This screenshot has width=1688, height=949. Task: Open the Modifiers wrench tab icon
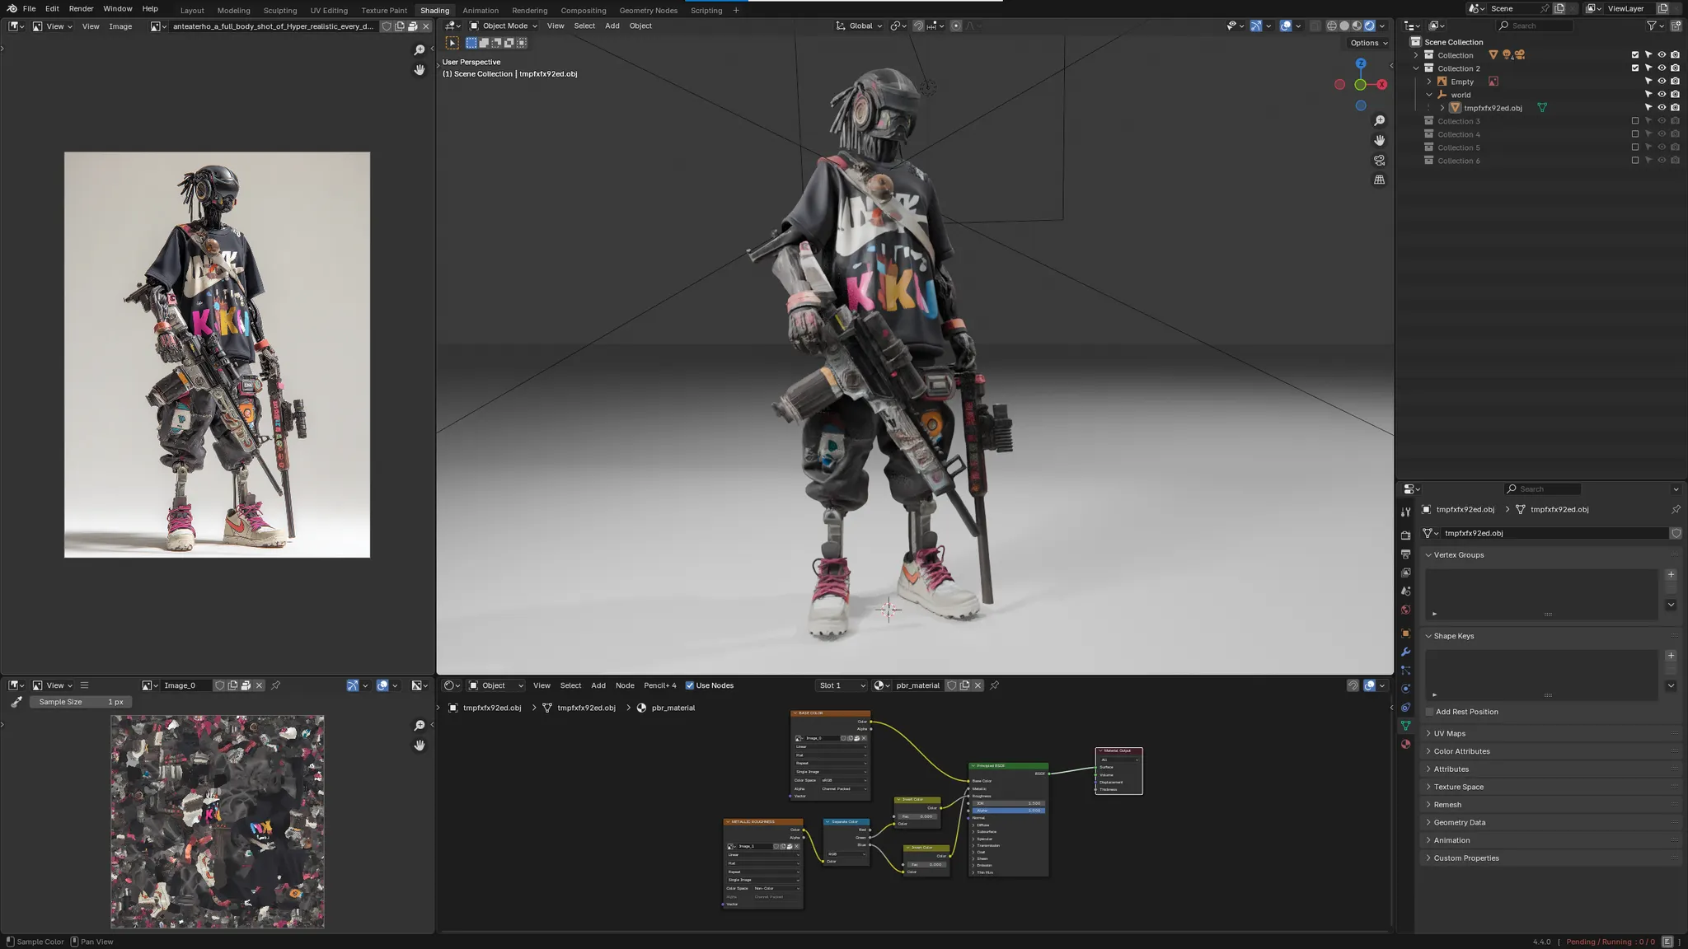[1405, 652]
